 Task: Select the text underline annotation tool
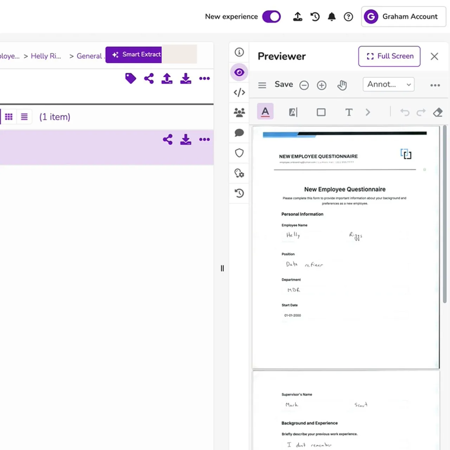point(265,112)
